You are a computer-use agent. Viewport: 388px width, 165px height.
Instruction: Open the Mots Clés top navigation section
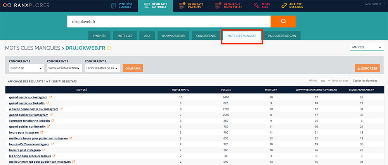click(262, 5)
